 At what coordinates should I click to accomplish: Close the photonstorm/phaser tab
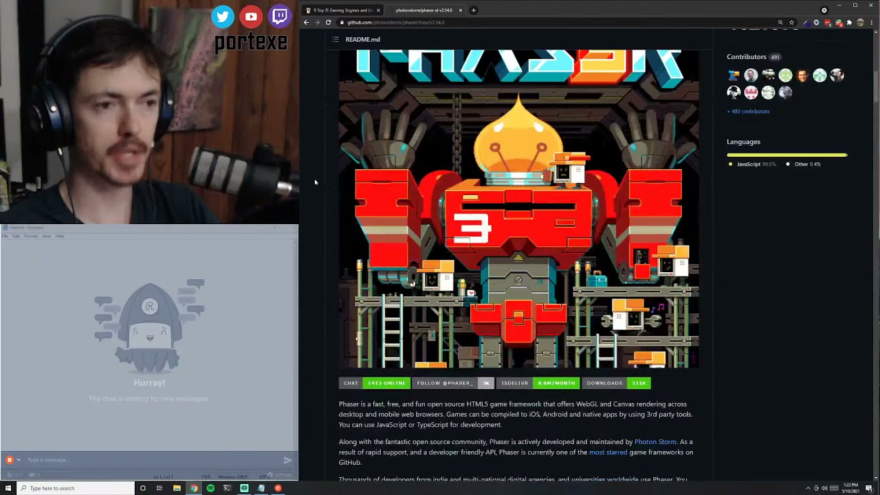pyautogui.click(x=461, y=10)
